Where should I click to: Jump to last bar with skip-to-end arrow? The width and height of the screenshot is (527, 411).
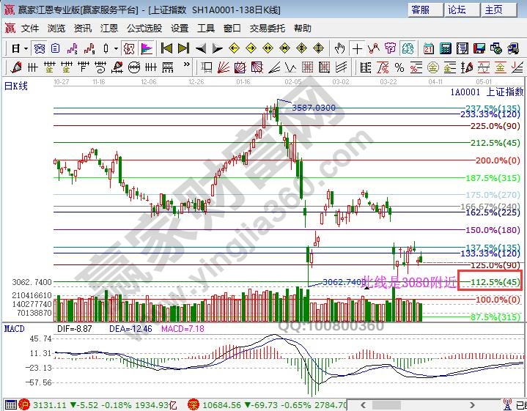click(x=183, y=48)
